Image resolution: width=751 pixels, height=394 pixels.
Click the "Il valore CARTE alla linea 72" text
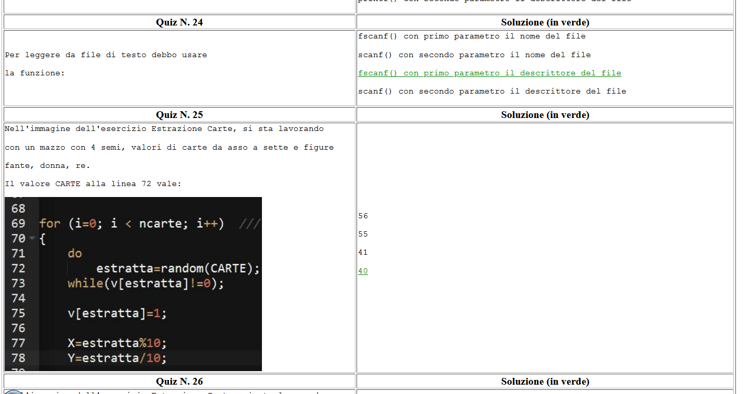pos(93,183)
